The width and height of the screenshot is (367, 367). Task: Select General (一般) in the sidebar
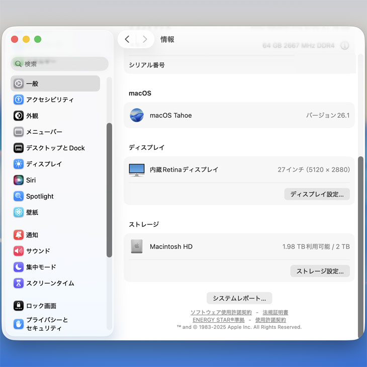tap(55, 83)
